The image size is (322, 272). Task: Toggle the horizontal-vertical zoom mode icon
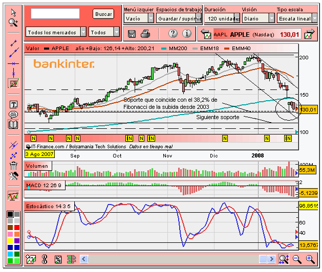[x=284, y=259]
